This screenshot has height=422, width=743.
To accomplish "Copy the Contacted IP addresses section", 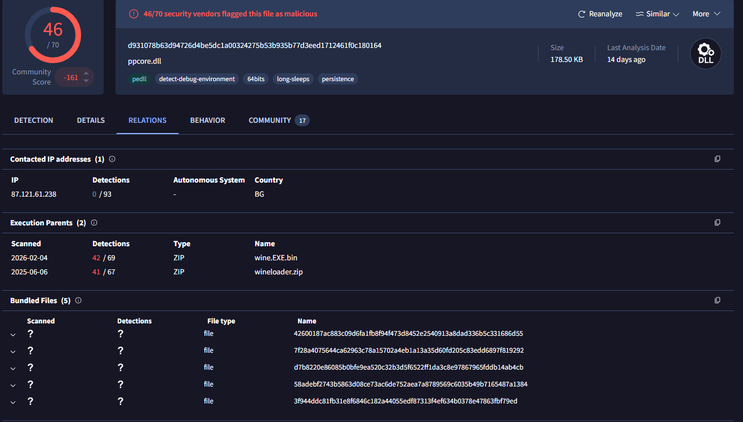I will 718,159.
